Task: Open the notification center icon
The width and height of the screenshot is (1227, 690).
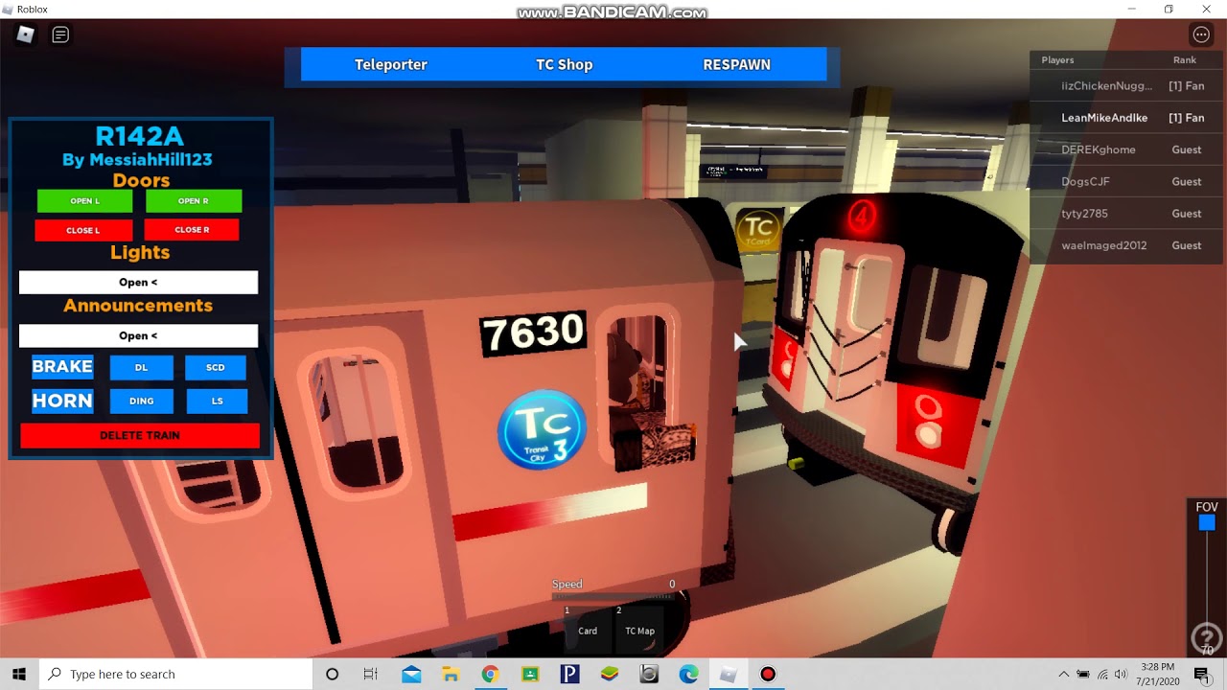Action: pos(1201,674)
